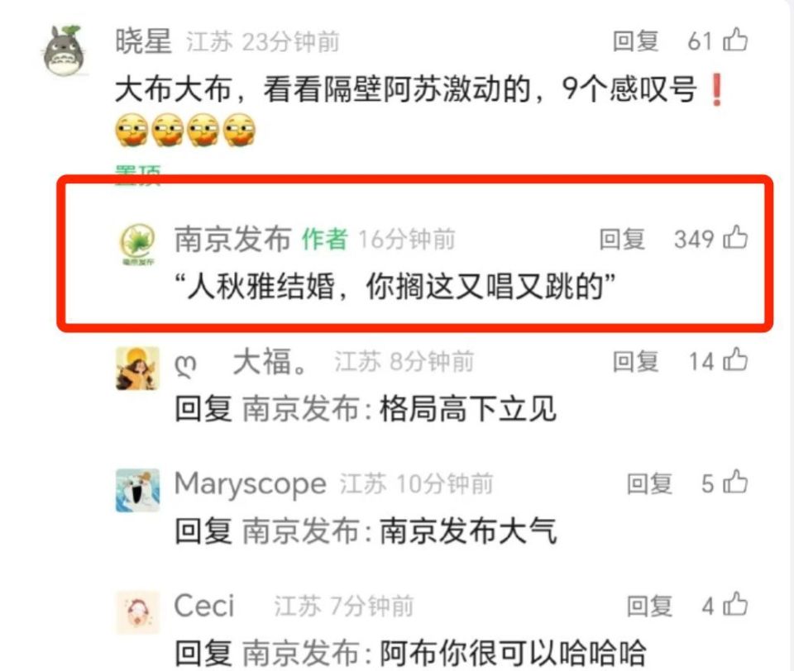The image size is (794, 671).
Task: Reply to 大福's comment
Action: point(635,361)
